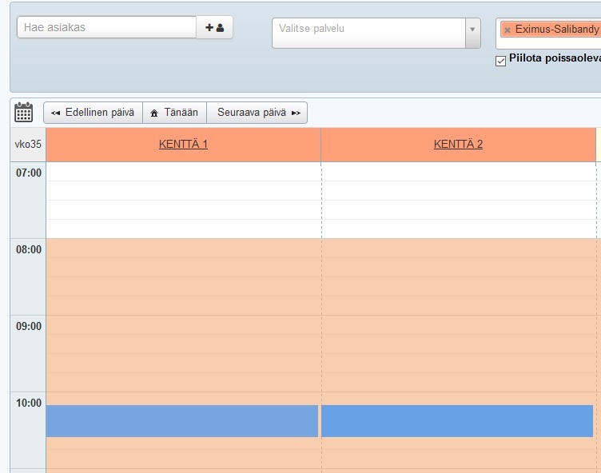Focus the Hae asiakas search field
The width and height of the screenshot is (601, 473).
pos(106,27)
